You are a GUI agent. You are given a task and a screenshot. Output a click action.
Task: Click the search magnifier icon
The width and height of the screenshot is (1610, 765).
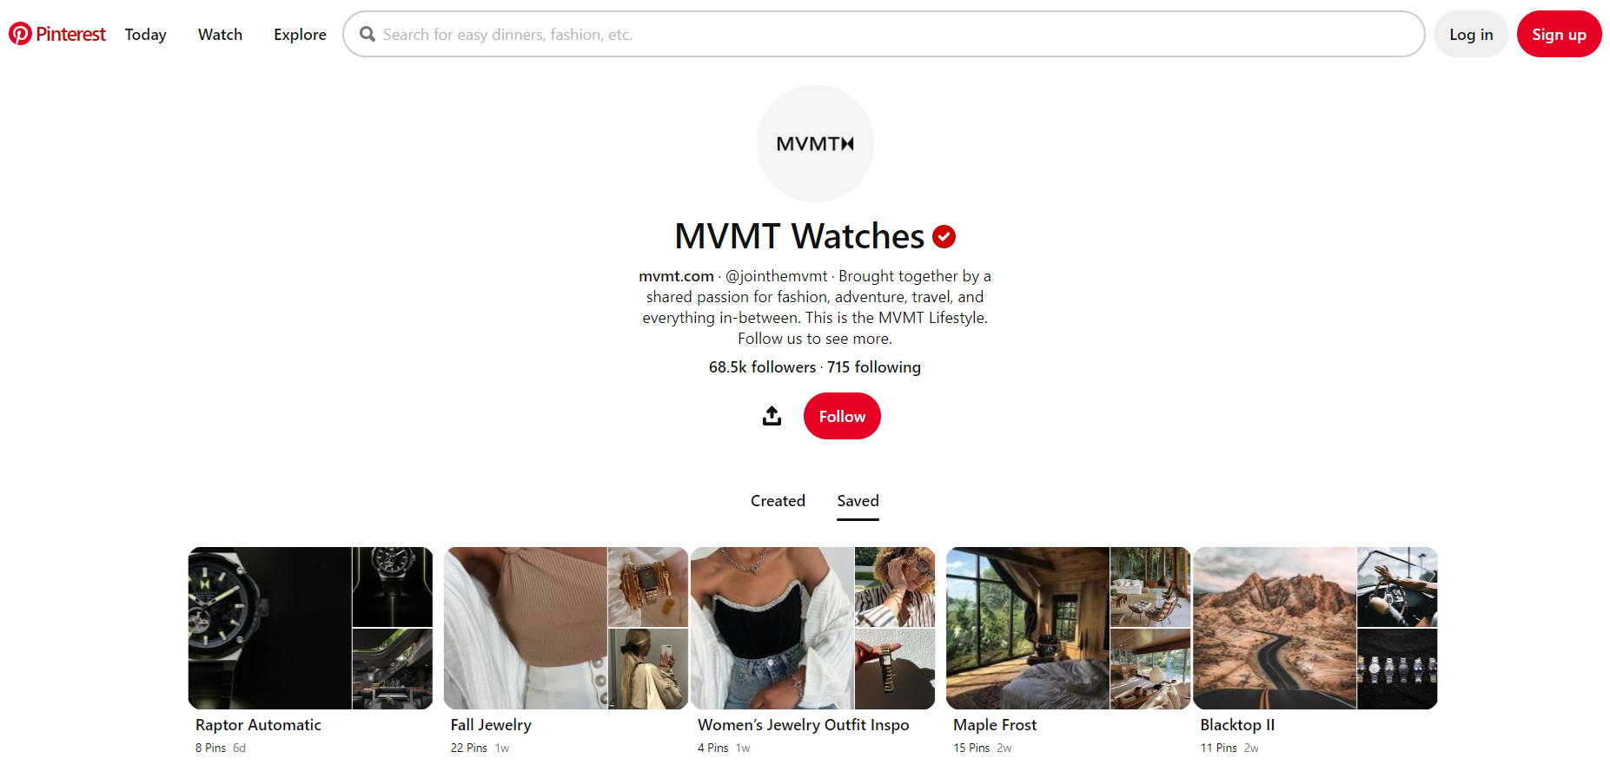(368, 34)
